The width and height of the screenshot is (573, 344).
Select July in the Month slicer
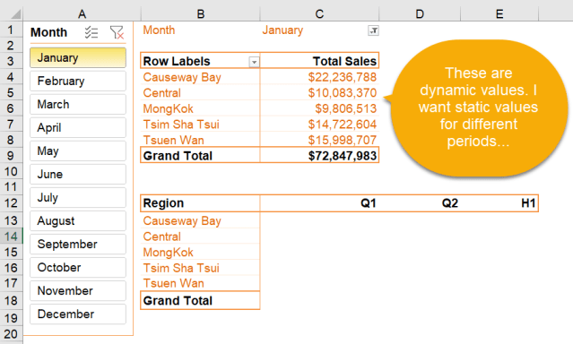click(78, 198)
